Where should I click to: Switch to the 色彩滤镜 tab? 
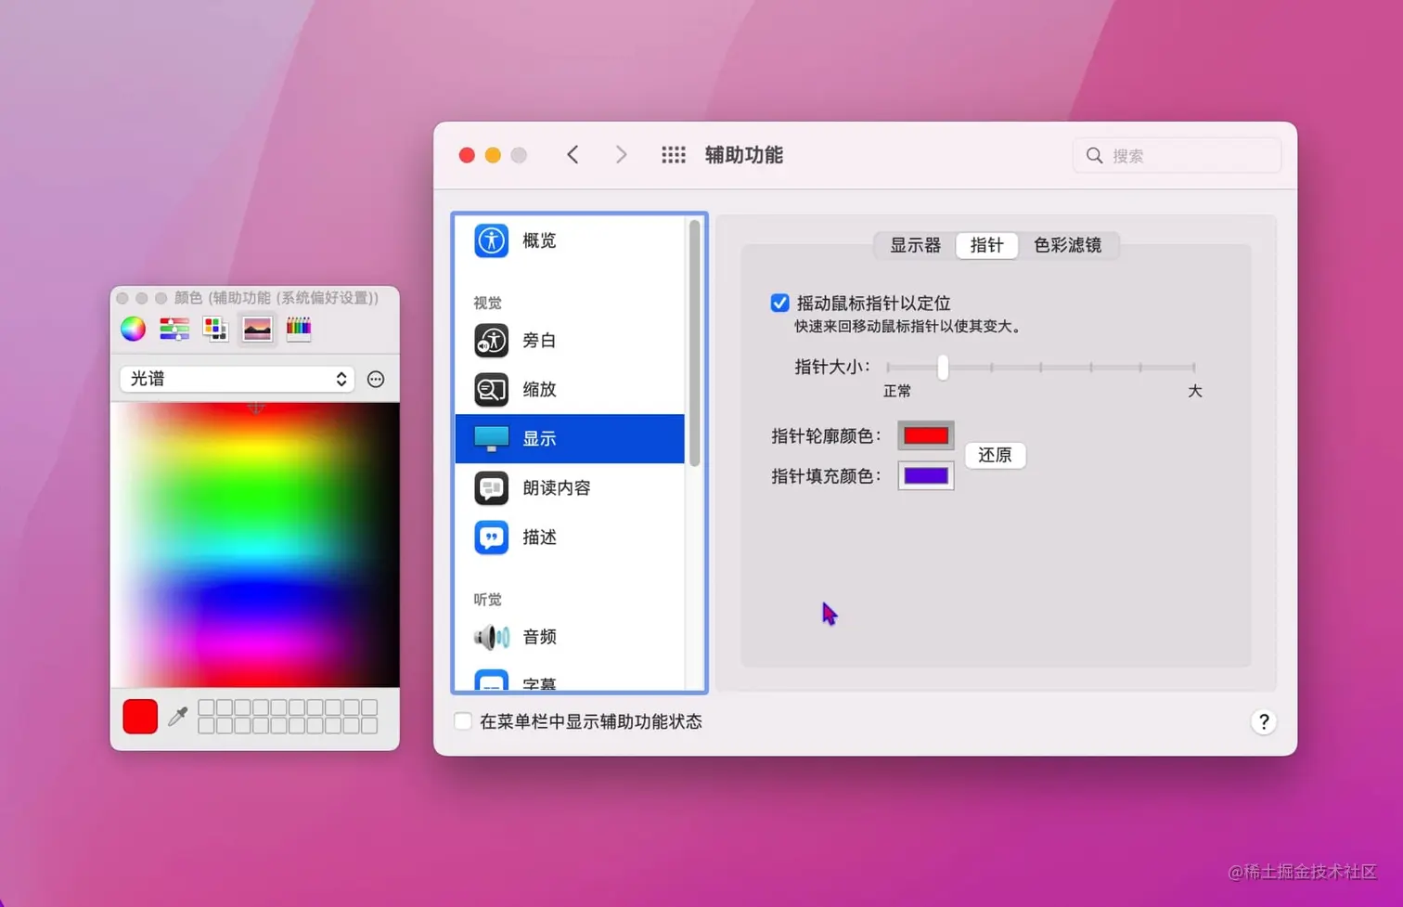[1067, 245]
